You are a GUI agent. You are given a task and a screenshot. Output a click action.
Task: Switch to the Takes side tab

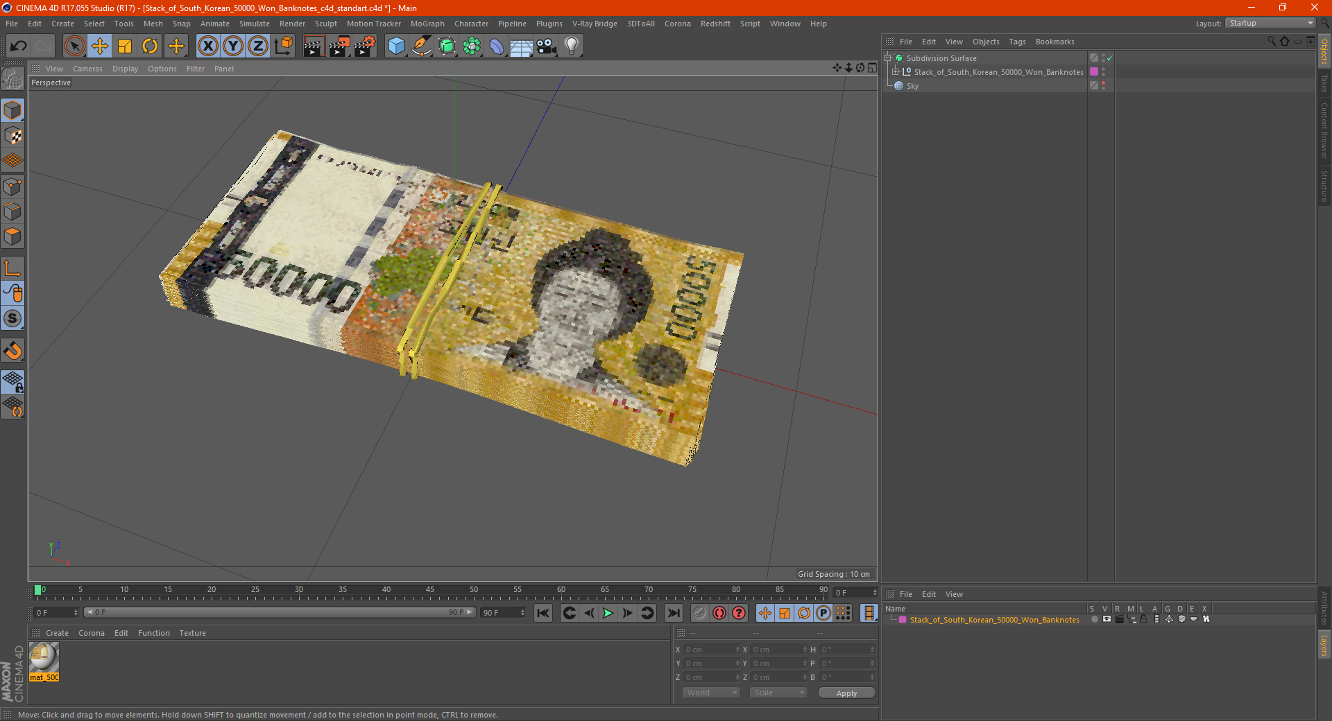(x=1324, y=83)
